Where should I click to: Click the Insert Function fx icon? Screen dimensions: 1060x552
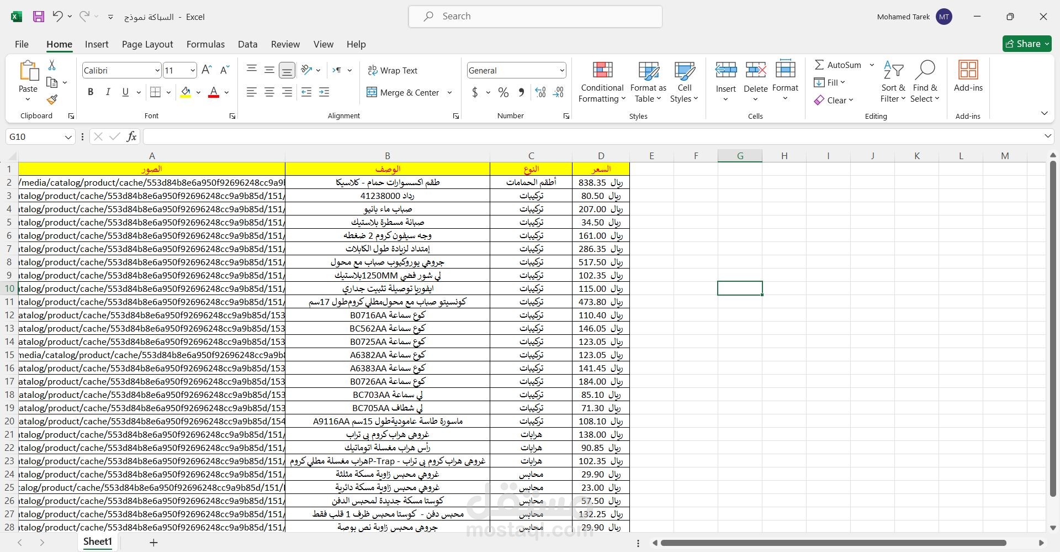click(x=131, y=136)
